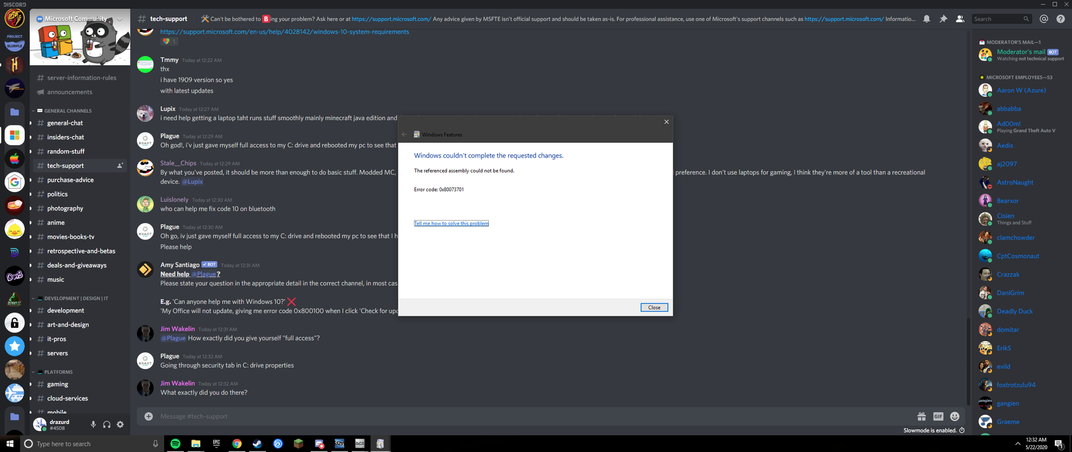Screen dimensions: 1072x452
Task: Open Windows Start menu
Action: coord(10,443)
